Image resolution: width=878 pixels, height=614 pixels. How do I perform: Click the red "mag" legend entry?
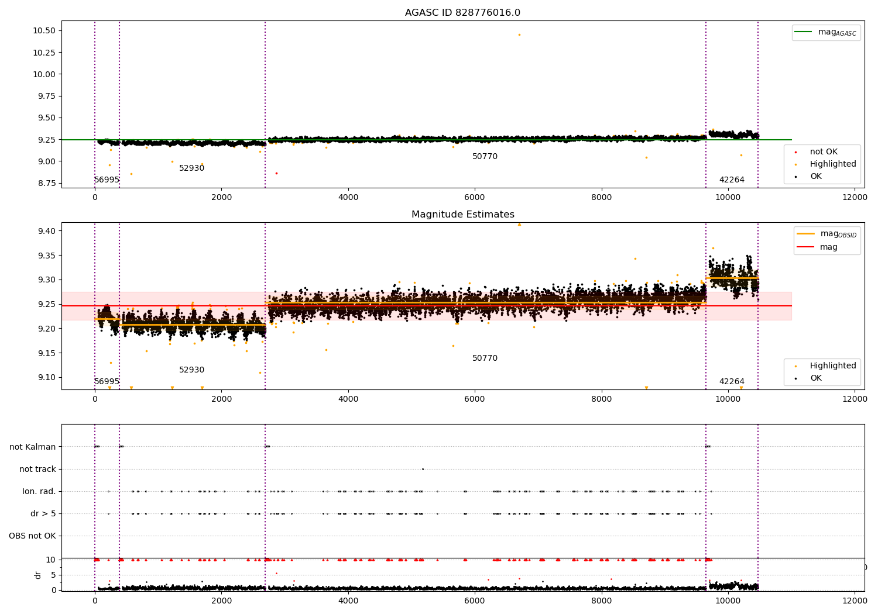click(x=817, y=247)
